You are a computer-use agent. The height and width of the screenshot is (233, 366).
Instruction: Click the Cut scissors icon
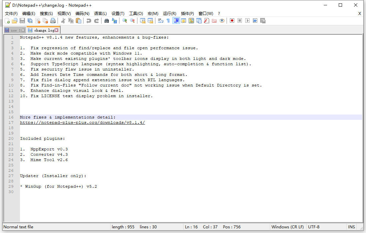click(63, 21)
